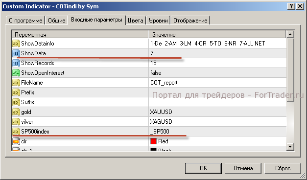Screen dimensions: 307x180
Task: Open the О программе tab
Action: pyautogui.click(x=25, y=21)
